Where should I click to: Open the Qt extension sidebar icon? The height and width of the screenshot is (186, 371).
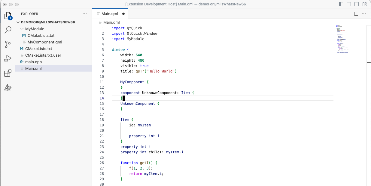8,88
